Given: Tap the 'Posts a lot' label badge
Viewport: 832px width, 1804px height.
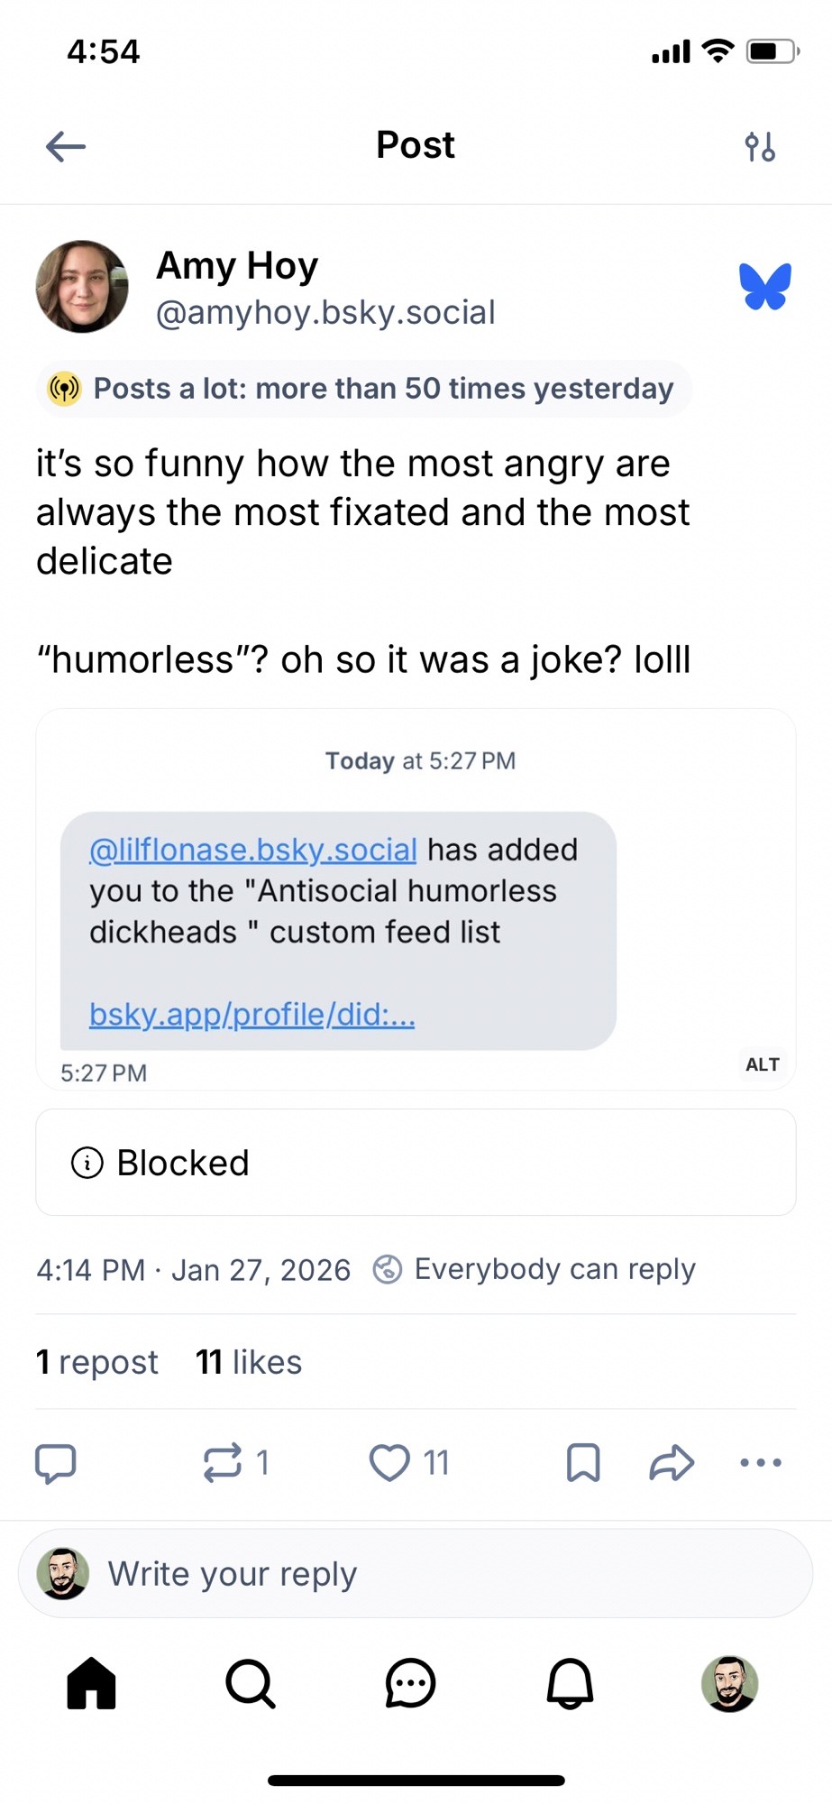Looking at the screenshot, I should (x=364, y=389).
